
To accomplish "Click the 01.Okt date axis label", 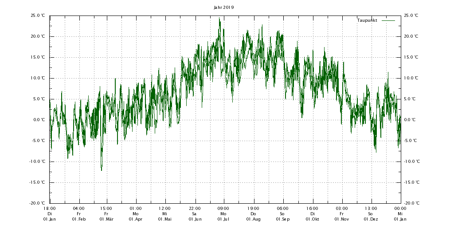I will [x=312, y=219].
